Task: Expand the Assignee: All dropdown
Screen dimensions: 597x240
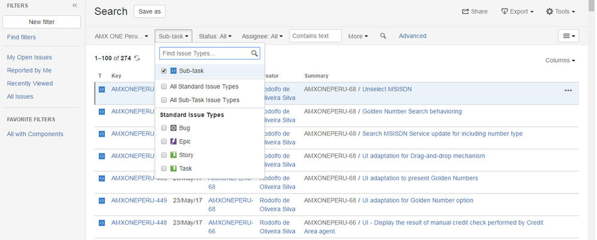Action: 262,36
